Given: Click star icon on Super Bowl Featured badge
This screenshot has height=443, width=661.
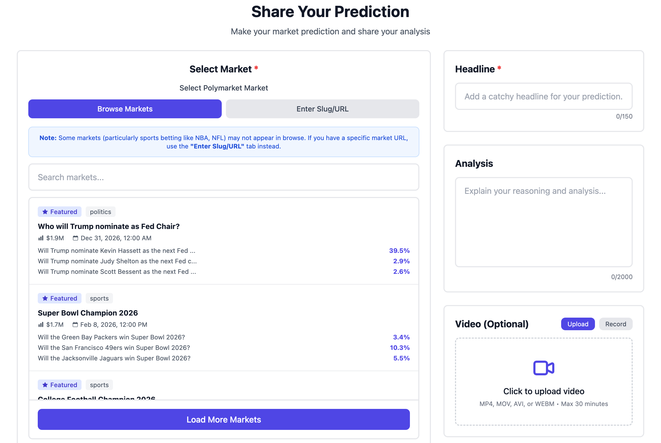Looking at the screenshot, I should 45,298.
